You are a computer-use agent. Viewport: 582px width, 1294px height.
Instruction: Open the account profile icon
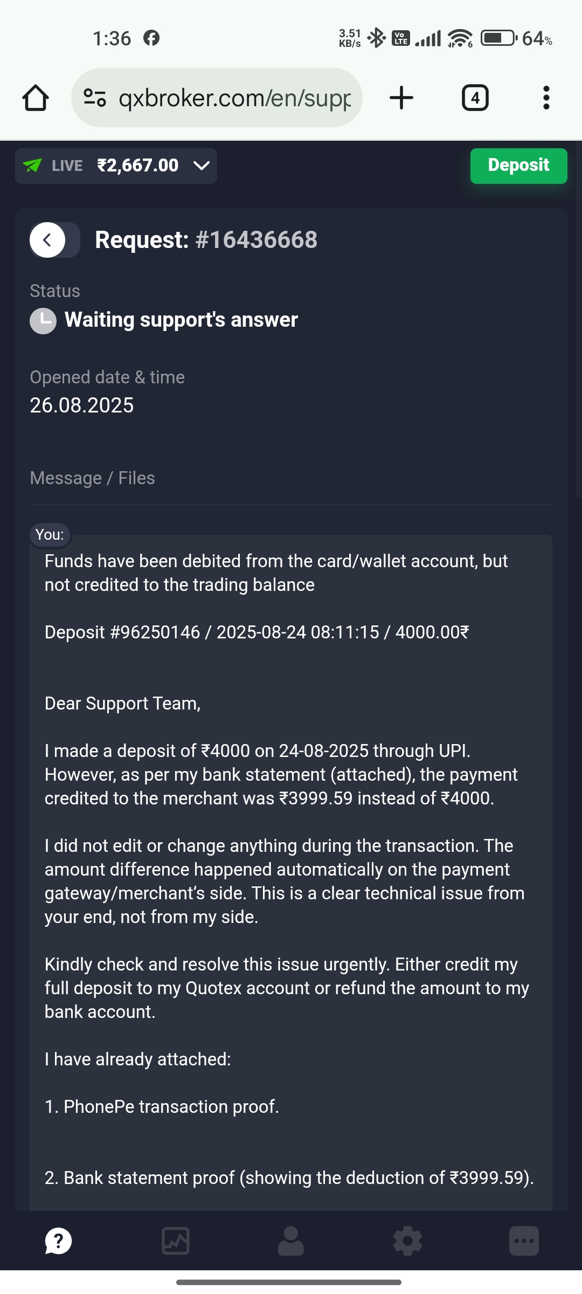coord(291,1241)
